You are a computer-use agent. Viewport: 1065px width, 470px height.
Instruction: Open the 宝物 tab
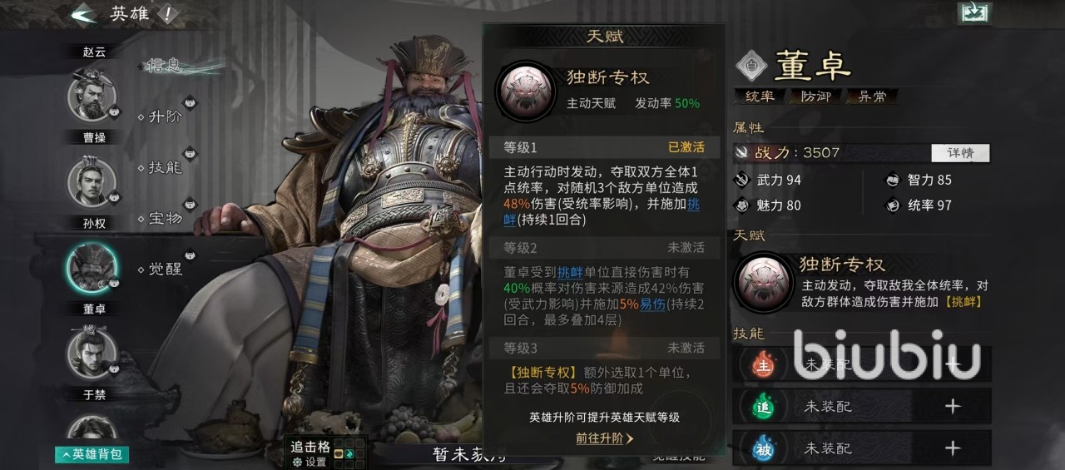(x=166, y=219)
